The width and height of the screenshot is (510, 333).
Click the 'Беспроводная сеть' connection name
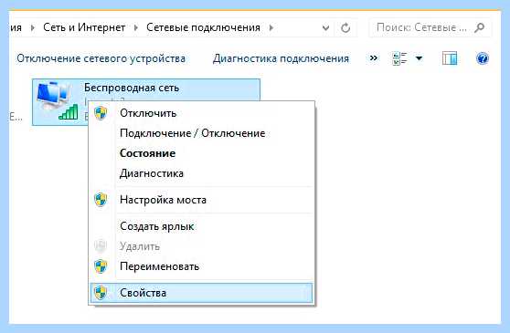pos(132,88)
